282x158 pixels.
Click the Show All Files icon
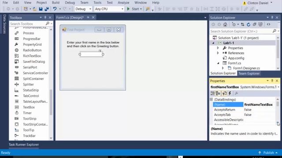coord(260,25)
